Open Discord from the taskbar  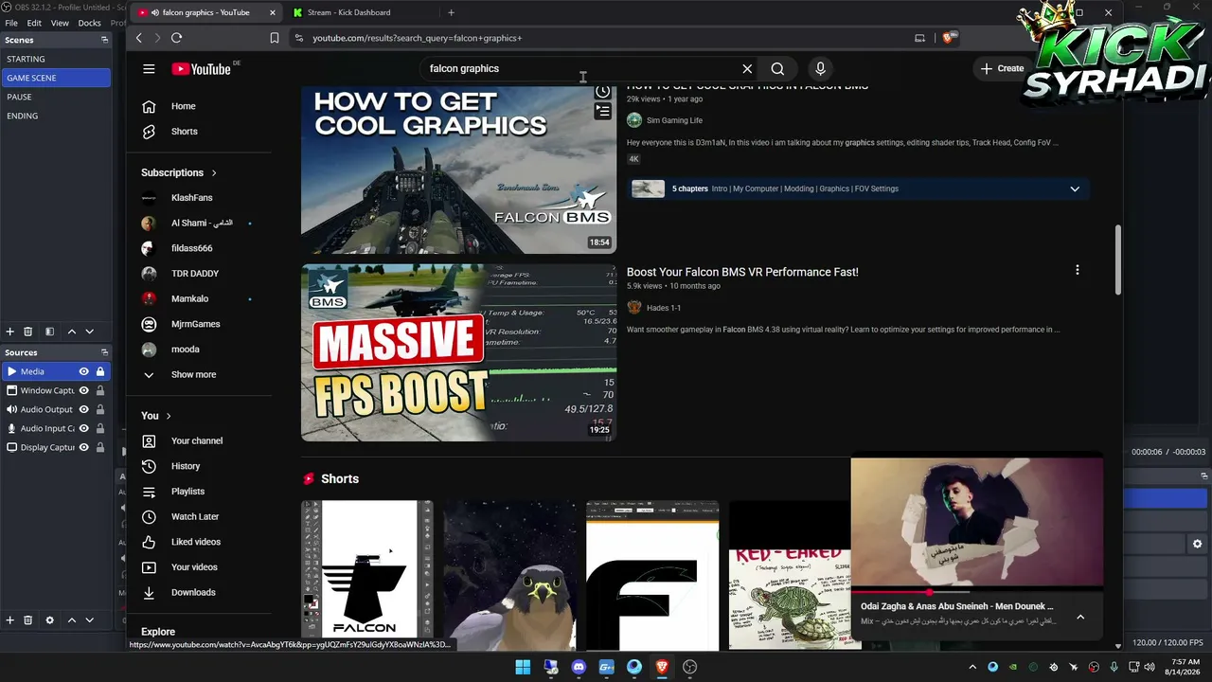tap(579, 667)
